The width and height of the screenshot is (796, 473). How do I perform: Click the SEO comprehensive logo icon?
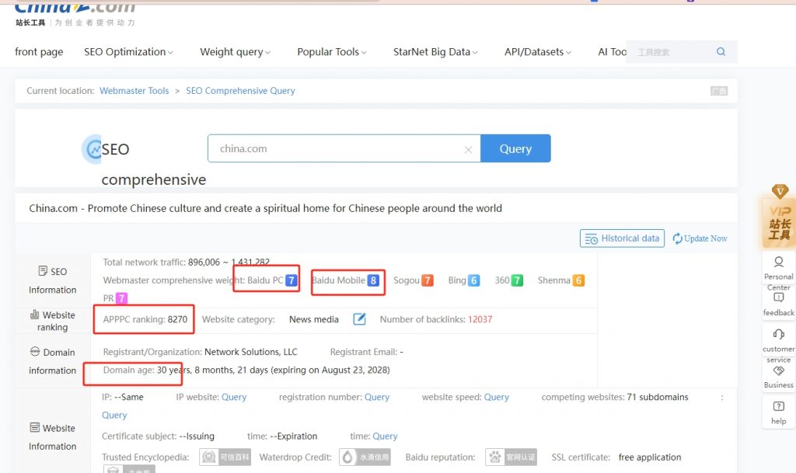(x=93, y=149)
